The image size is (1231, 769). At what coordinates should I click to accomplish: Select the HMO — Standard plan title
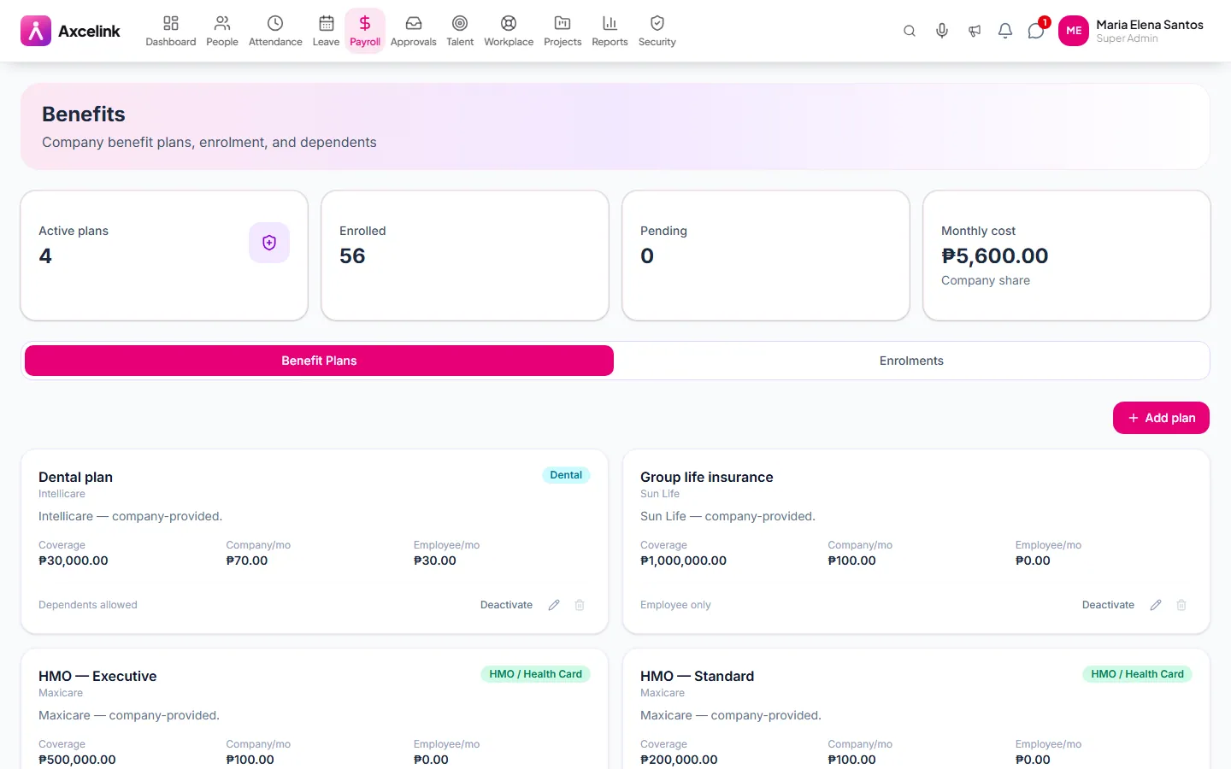[697, 676]
